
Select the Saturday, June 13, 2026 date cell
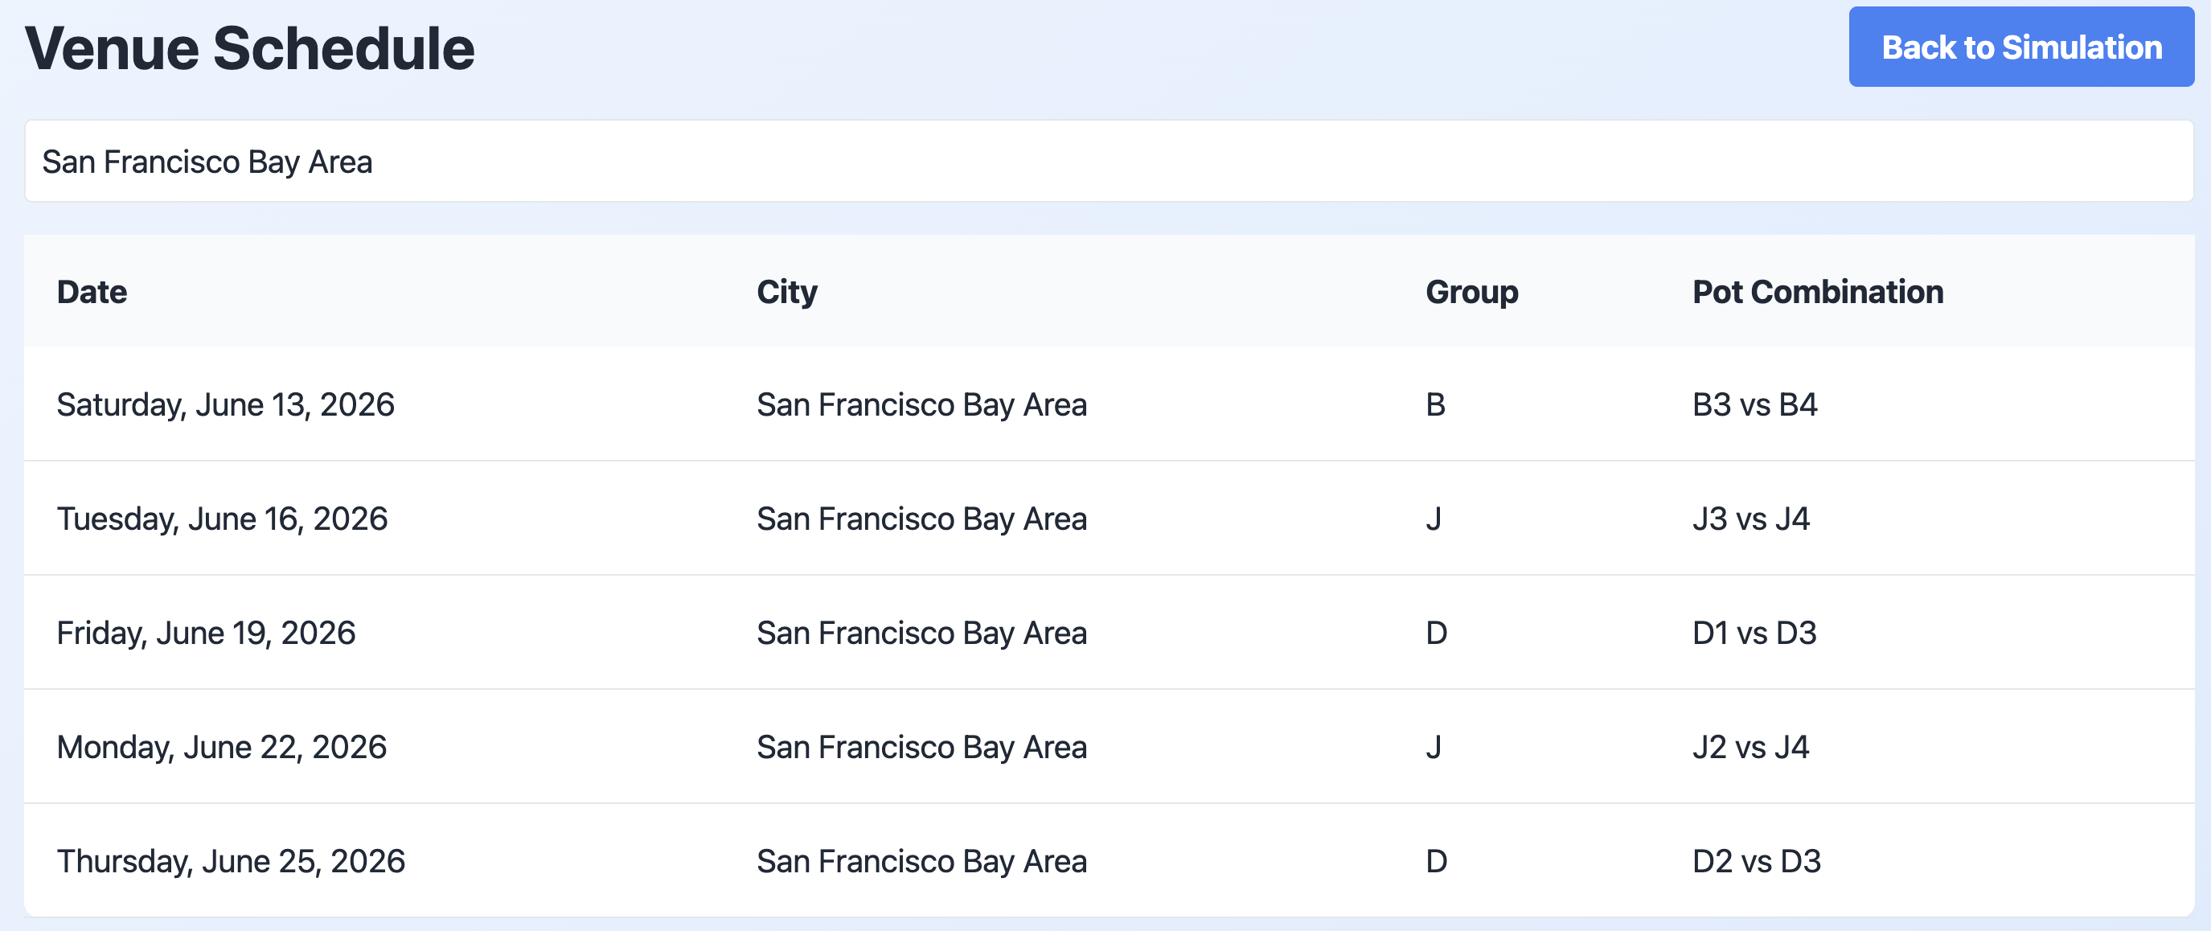click(x=226, y=405)
